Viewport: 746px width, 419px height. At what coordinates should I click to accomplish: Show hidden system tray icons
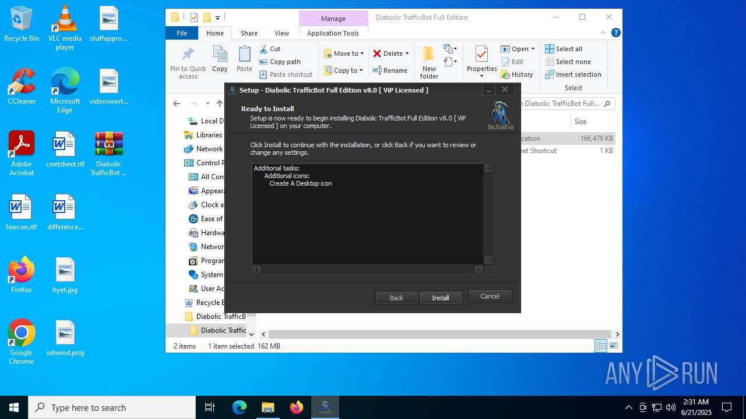[628, 407]
